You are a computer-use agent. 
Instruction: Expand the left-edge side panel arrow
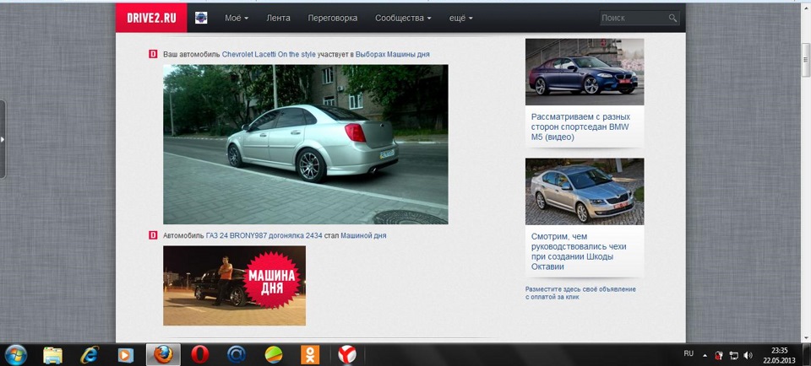tap(3, 139)
